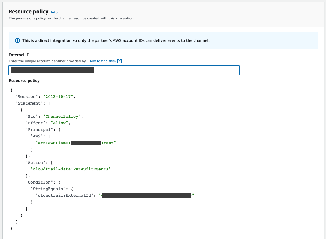Click inside the External ID input field

pyautogui.click(x=150, y=70)
